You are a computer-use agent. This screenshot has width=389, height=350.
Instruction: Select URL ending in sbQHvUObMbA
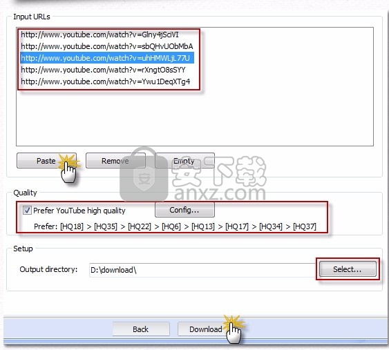pyautogui.click(x=107, y=46)
